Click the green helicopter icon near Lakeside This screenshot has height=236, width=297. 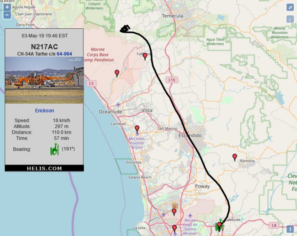pos(220,226)
